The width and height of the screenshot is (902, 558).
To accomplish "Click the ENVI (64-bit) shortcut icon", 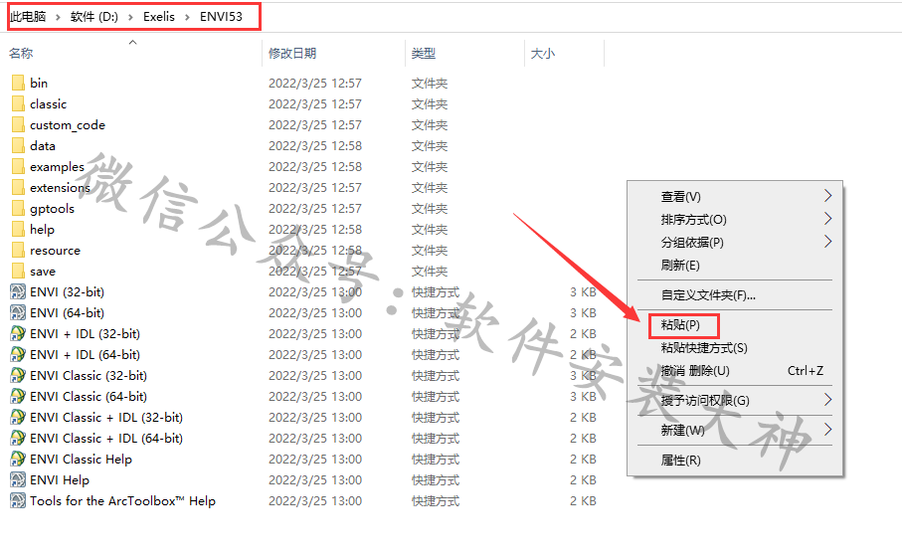I will point(18,313).
